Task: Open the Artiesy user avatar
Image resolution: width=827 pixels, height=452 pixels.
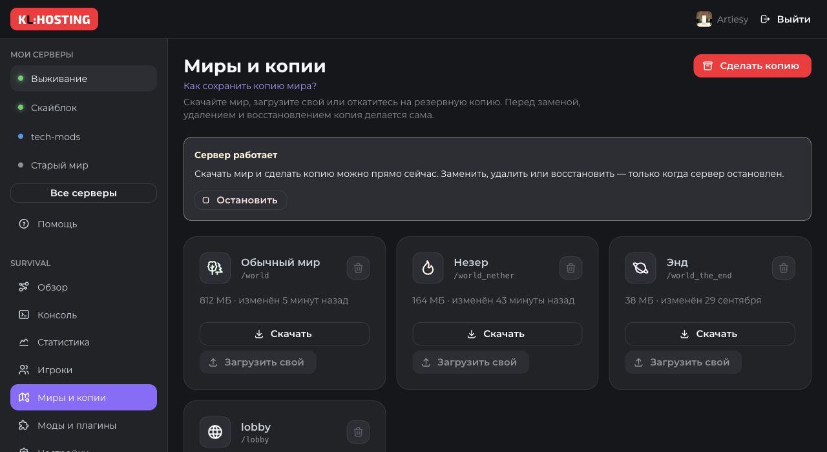Action: pyautogui.click(x=704, y=19)
